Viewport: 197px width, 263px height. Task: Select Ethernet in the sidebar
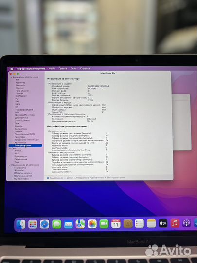(x=19, y=88)
